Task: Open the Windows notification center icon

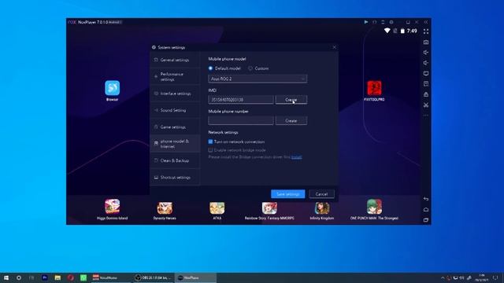Action: point(495,277)
